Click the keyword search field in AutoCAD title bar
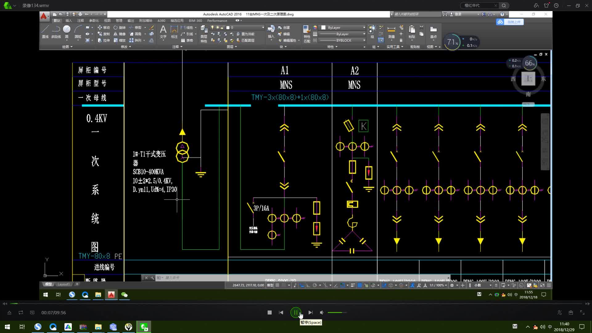Image resolution: width=592 pixels, height=333 pixels. click(x=417, y=14)
